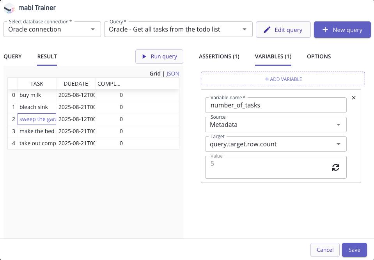Remove the number_of_tasks variable with X icon
Image resolution: width=374 pixels, height=260 pixels.
[x=354, y=98]
